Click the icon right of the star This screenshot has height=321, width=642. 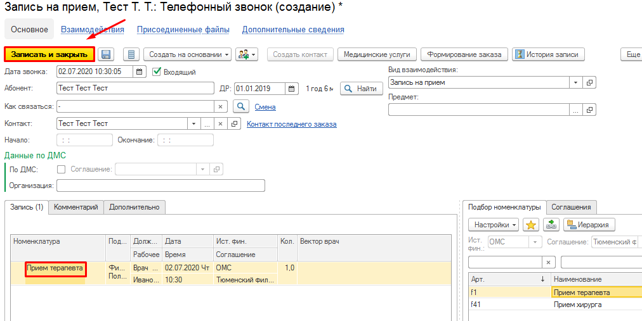click(x=551, y=225)
